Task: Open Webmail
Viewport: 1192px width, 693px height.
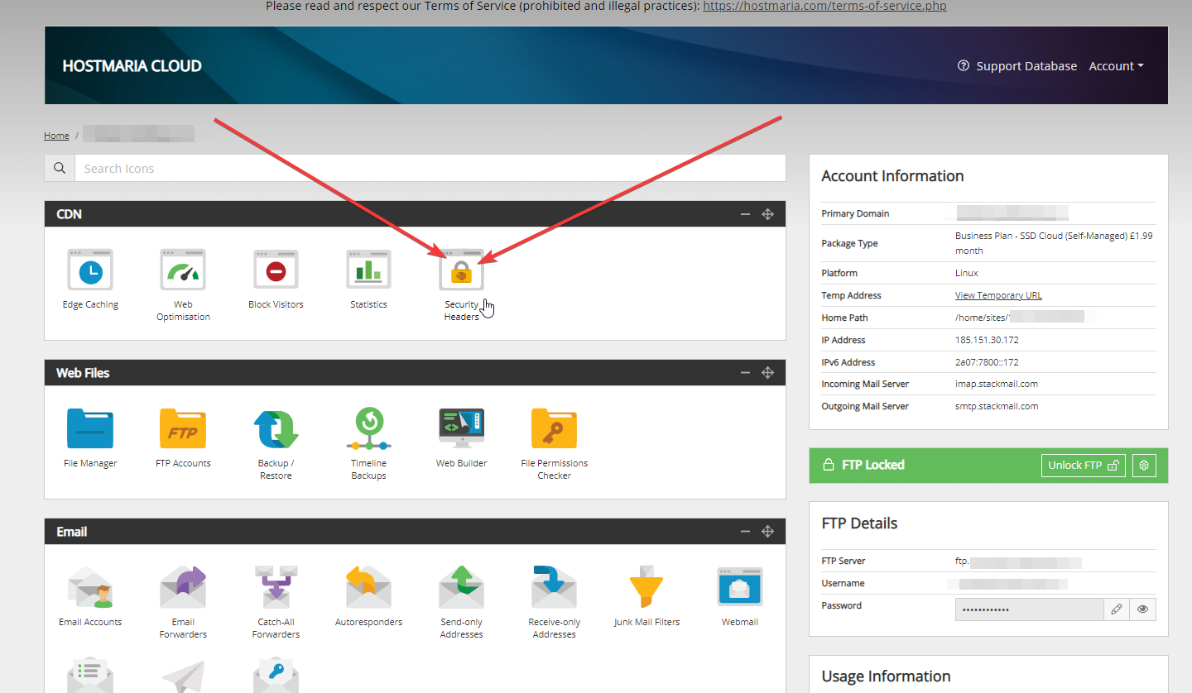Action: coord(739,586)
